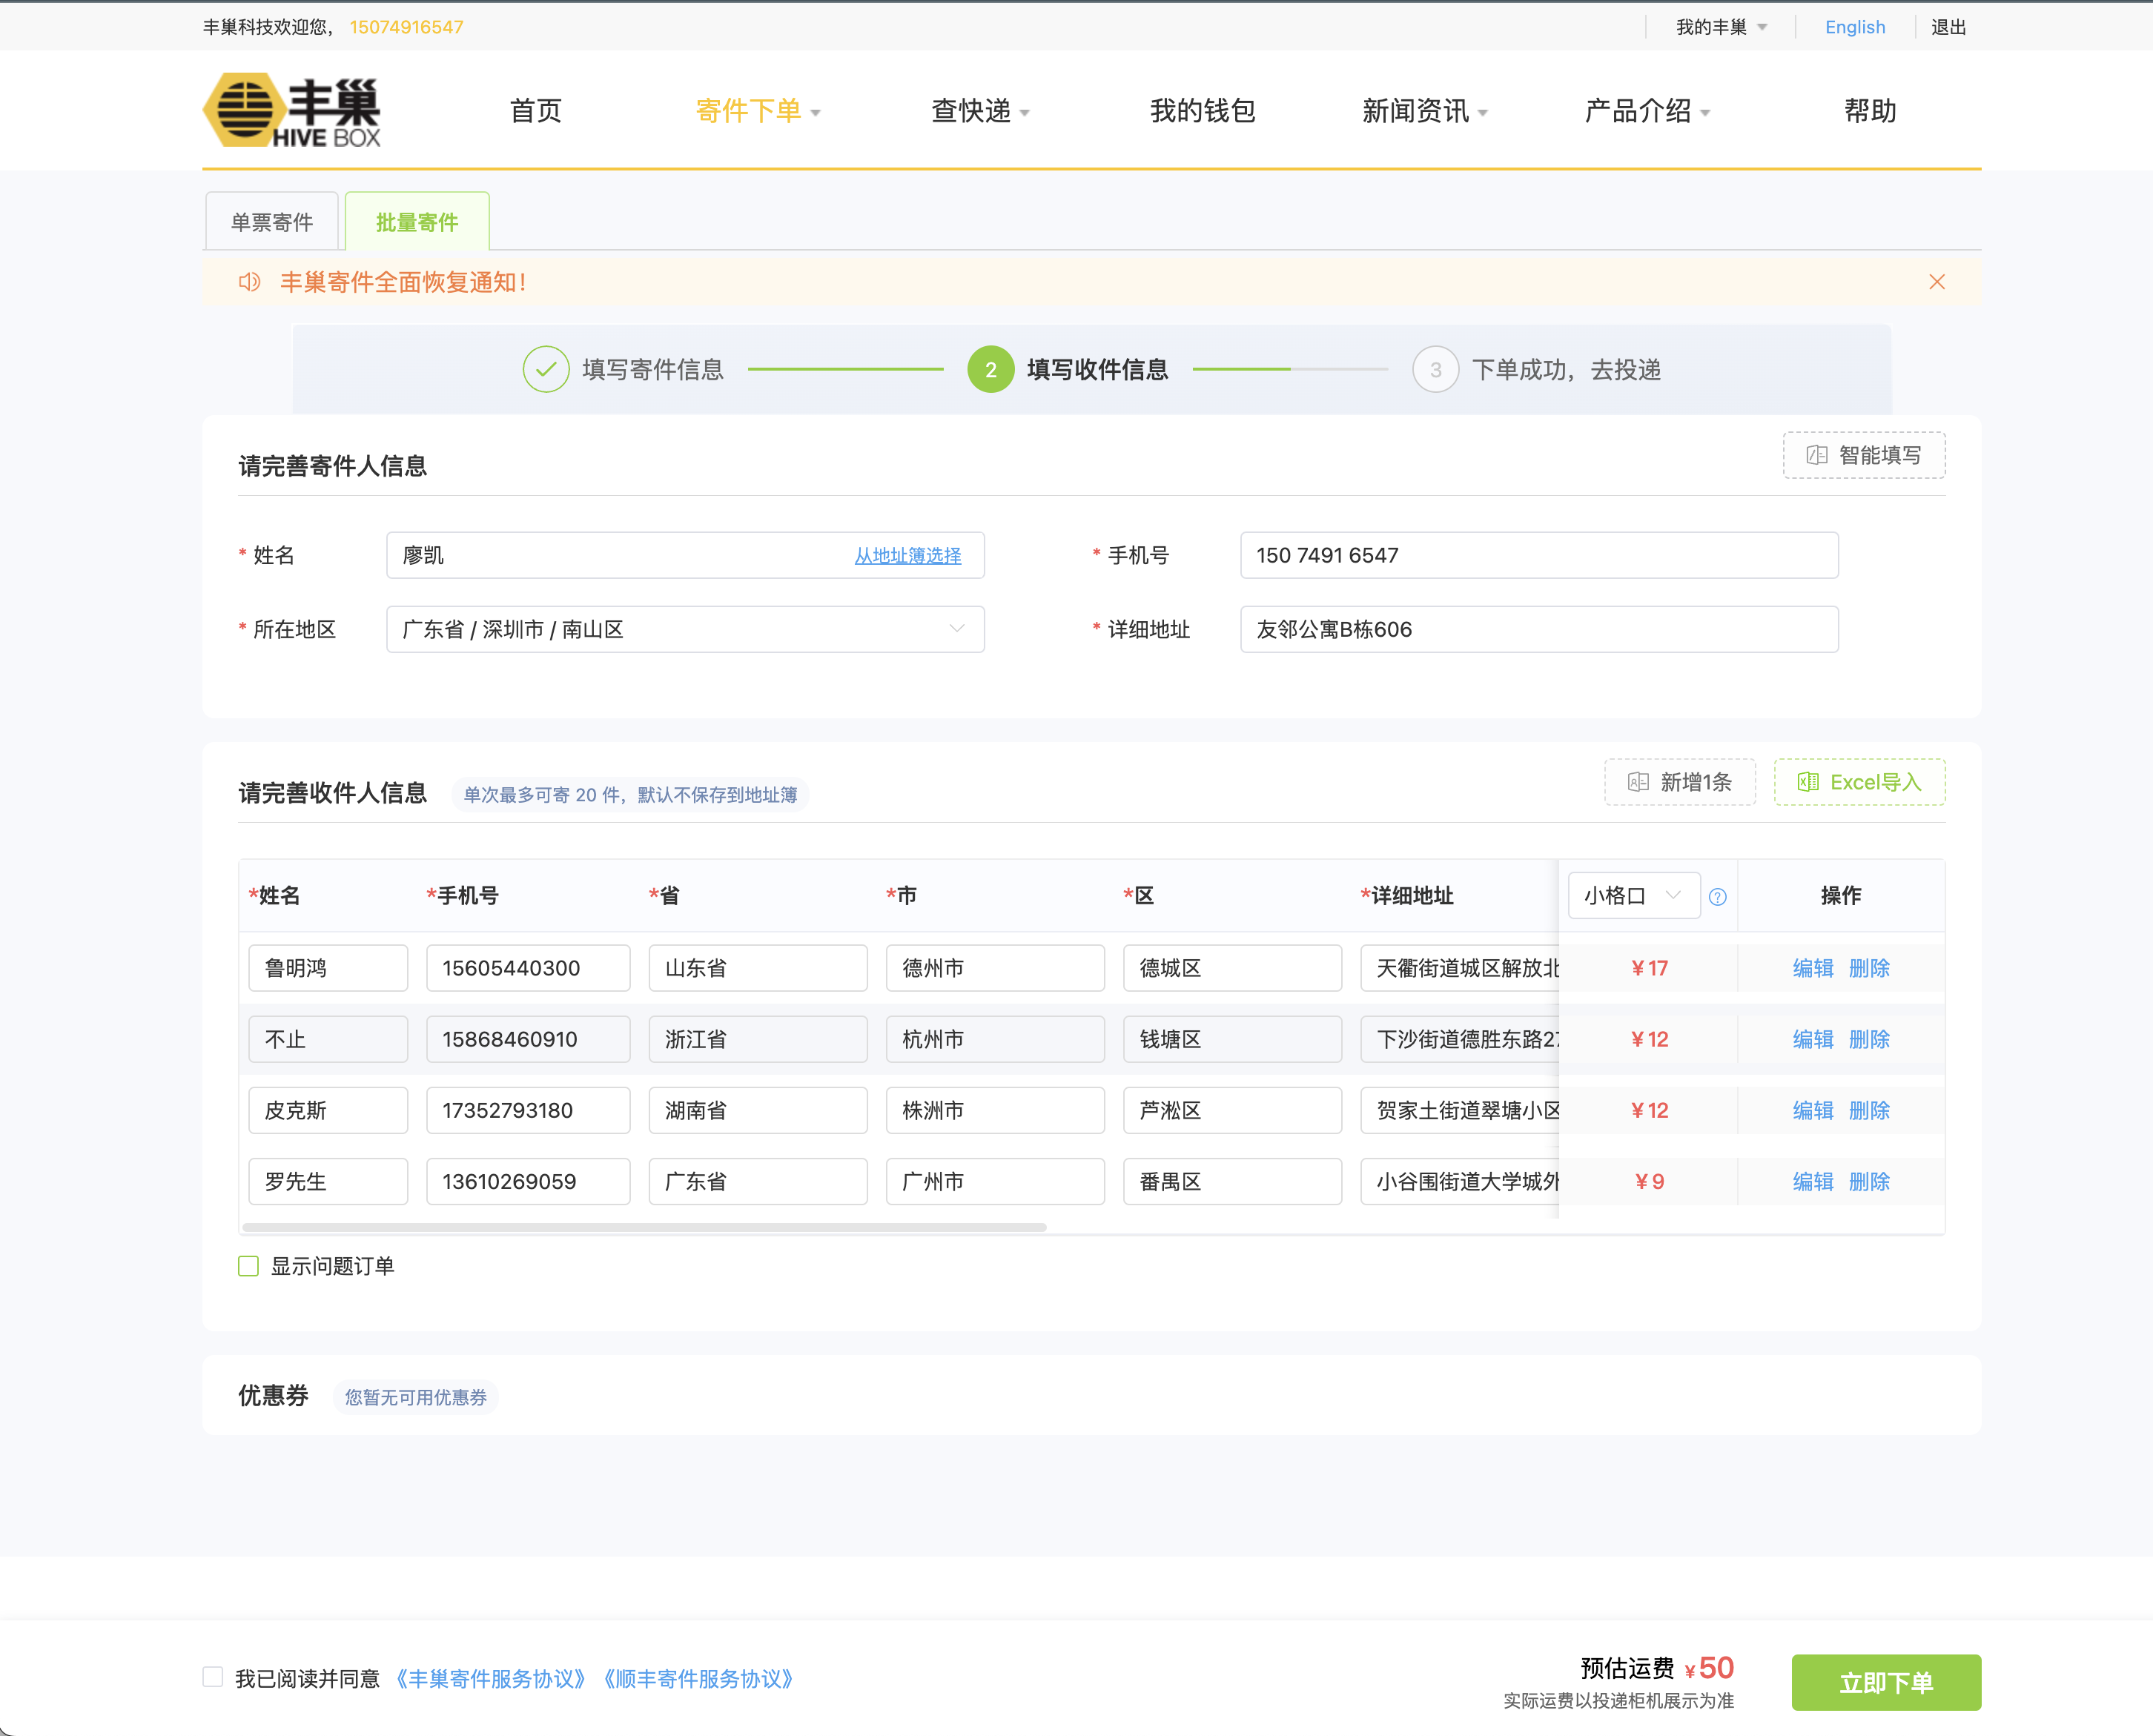Viewport: 2153px width, 1736px height.
Task: Go to 首页 in navigation
Action: [536, 111]
